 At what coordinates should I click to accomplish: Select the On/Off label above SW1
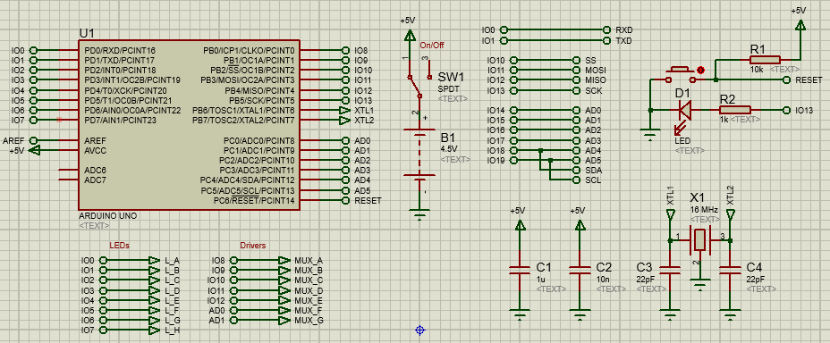point(432,46)
